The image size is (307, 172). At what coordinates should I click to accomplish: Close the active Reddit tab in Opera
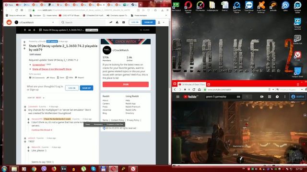(x=104, y=5)
